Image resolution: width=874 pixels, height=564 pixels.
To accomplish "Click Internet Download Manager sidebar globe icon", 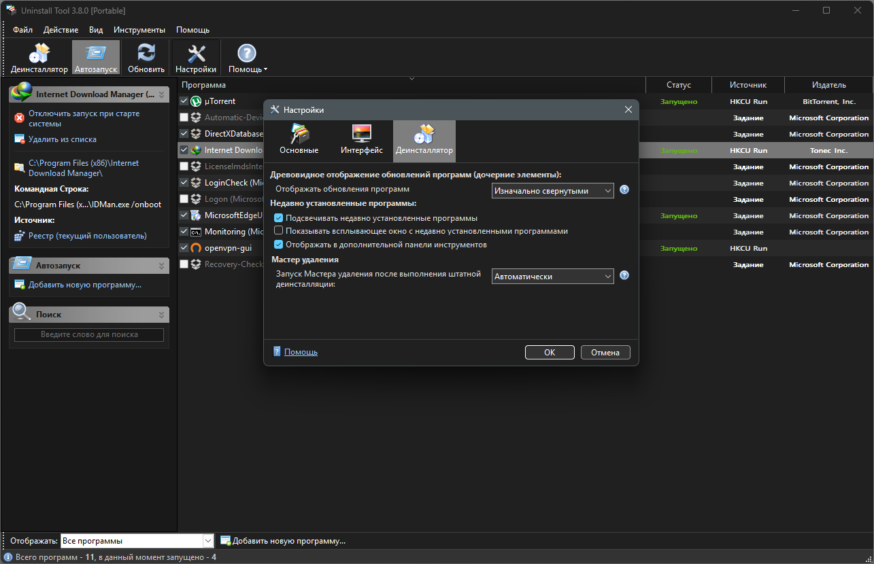I will pyautogui.click(x=22, y=93).
